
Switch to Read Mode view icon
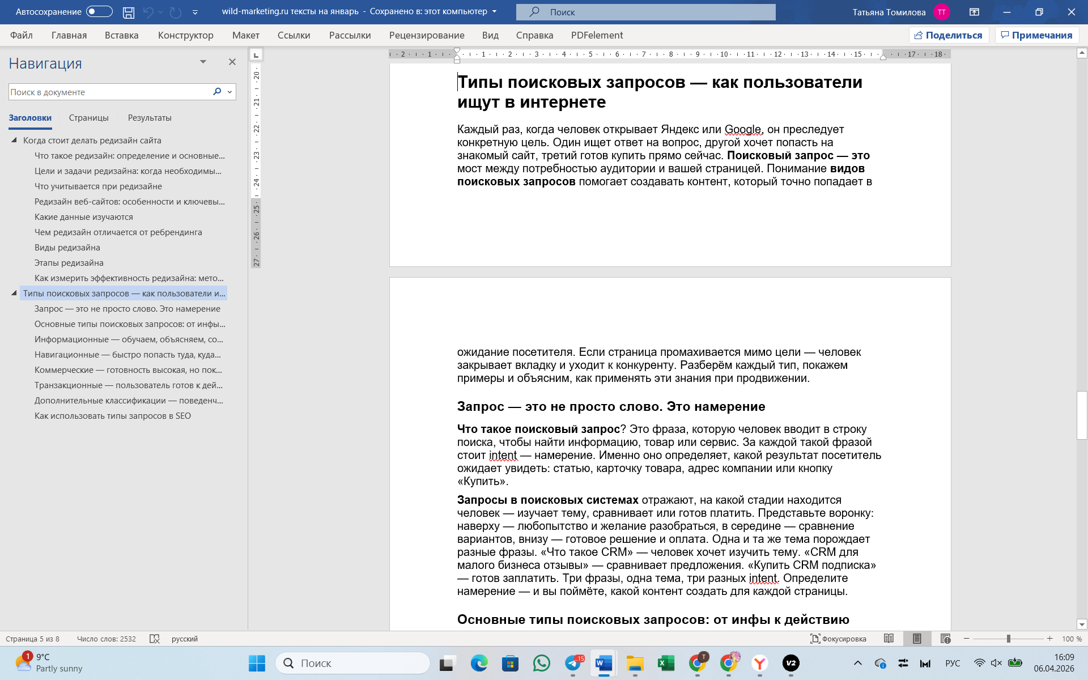889,639
